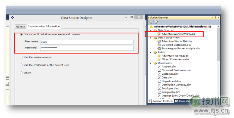Collapse the Data Source Views node

[x=151, y=38]
